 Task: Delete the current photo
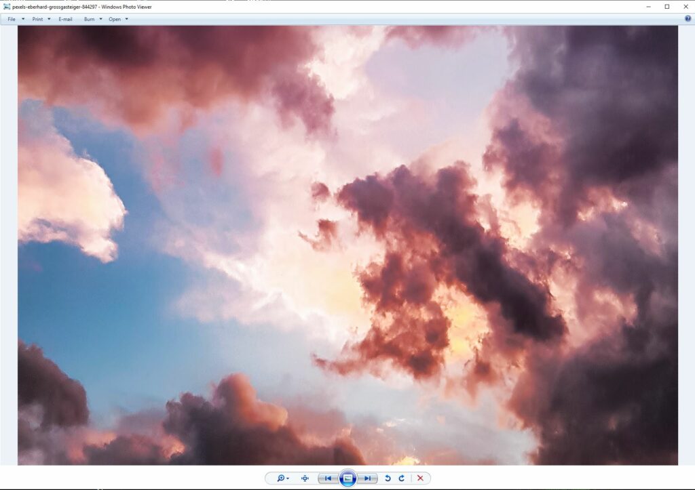(x=419, y=478)
